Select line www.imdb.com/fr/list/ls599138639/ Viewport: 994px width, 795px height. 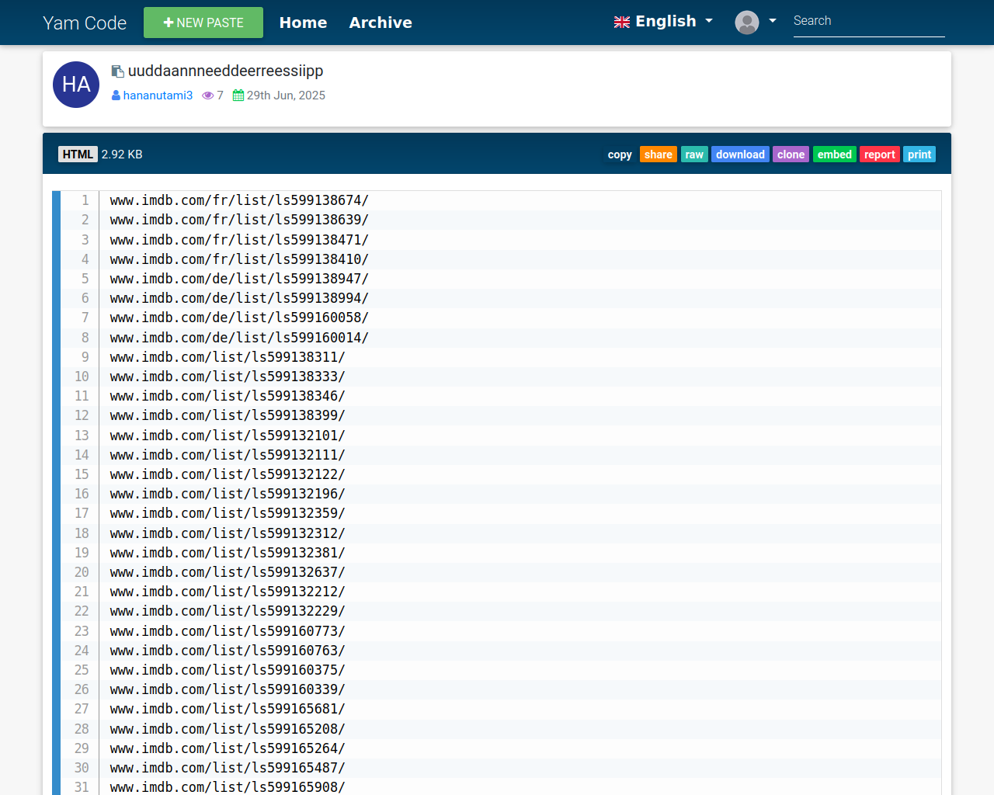239,220
